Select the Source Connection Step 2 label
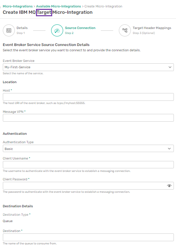The height and width of the screenshot is (249, 176). (80, 30)
